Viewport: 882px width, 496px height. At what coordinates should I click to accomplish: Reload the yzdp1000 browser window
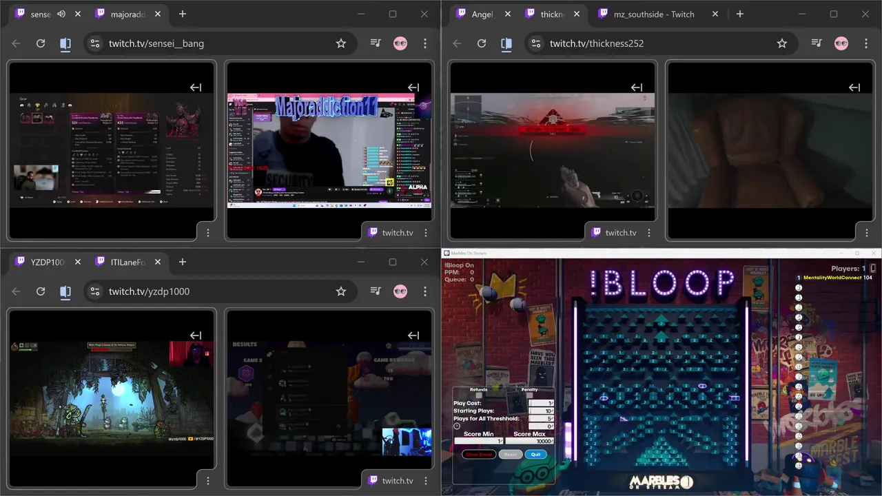(x=41, y=291)
